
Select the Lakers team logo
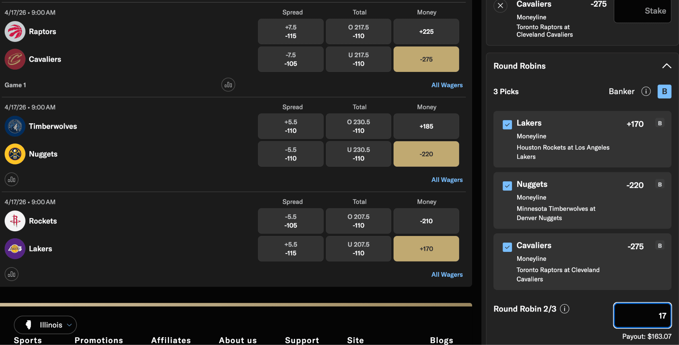coord(15,249)
